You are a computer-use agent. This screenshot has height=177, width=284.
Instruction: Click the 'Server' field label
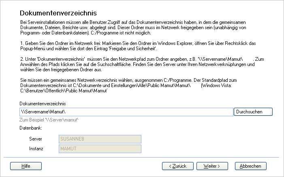(36, 139)
